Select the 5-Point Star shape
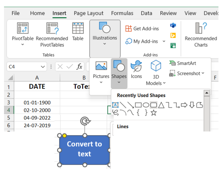Image resolution: width=224 pixels, height=169 pixels. click(153, 113)
